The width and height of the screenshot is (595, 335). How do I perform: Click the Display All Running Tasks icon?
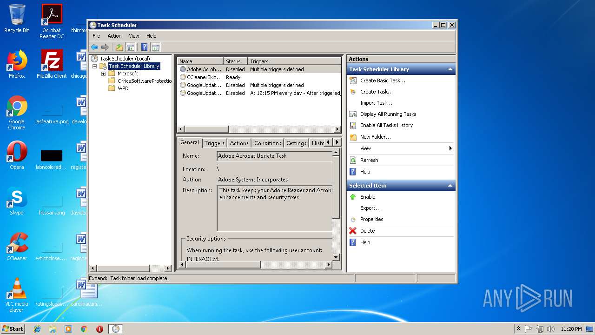(x=353, y=114)
